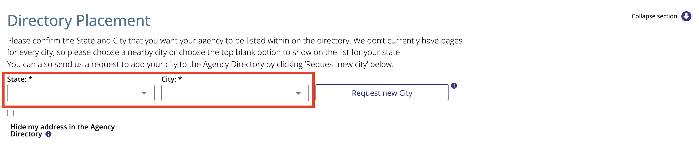Click the State: field label
The width and height of the screenshot is (699, 149).
pos(17,79)
